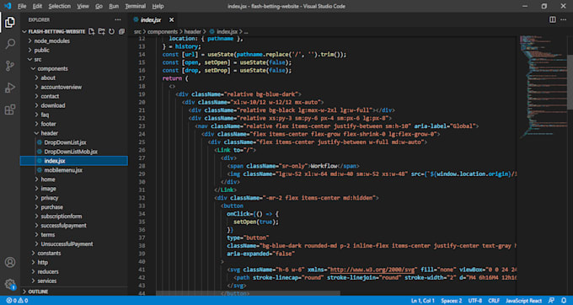The image size is (573, 305).
Task: Click 'src' in the breadcrumb path
Action: 137,32
